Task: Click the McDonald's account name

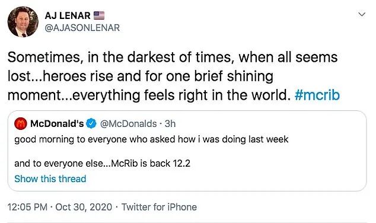Action: click(57, 124)
